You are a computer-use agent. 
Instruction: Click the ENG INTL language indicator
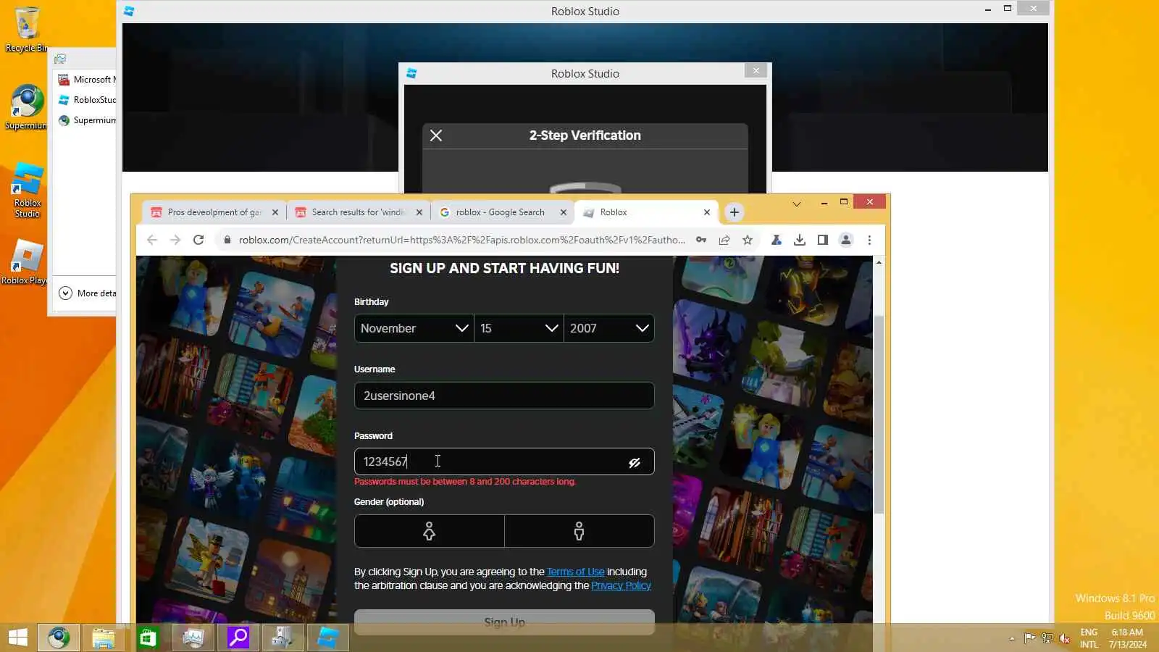pos(1089,638)
